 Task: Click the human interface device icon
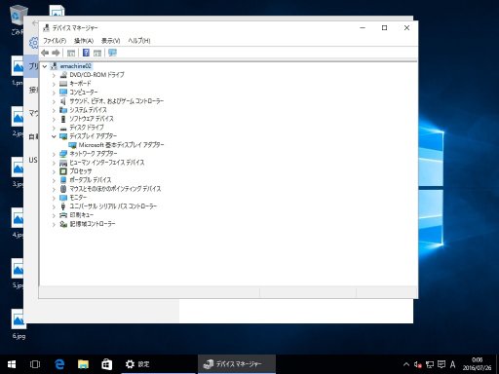(x=63, y=163)
